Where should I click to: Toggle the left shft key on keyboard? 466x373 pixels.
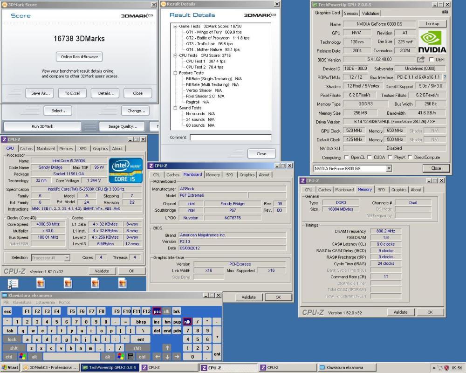[14, 348]
